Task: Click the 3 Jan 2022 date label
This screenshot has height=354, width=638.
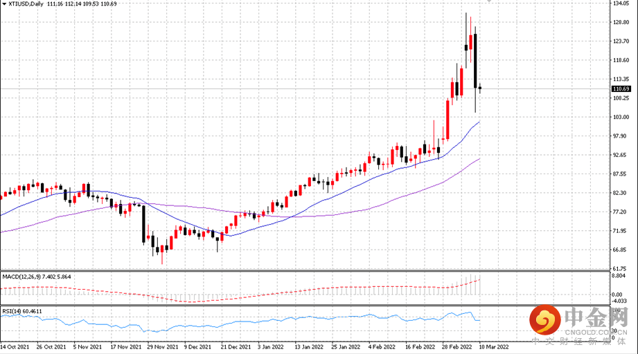Action: coord(271,347)
